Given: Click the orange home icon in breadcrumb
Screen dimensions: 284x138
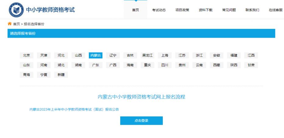Looking at the screenshot, I should tap(10, 24).
